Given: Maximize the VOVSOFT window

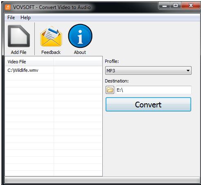Looking at the screenshot, I should [x=176, y=6].
